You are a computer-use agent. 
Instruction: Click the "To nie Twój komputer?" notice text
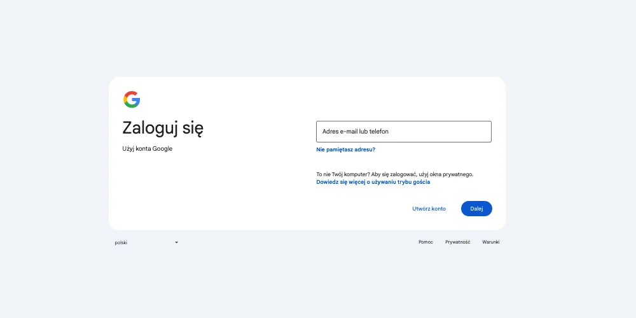(343, 174)
